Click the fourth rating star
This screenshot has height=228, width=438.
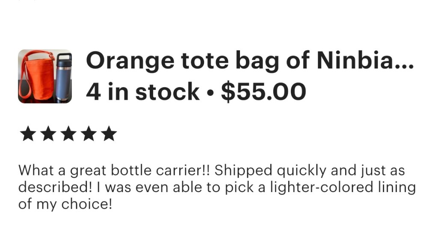tap(89, 134)
